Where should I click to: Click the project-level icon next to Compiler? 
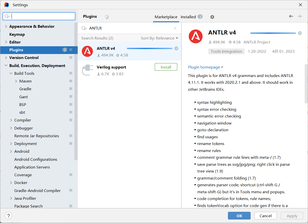click(x=71, y=120)
